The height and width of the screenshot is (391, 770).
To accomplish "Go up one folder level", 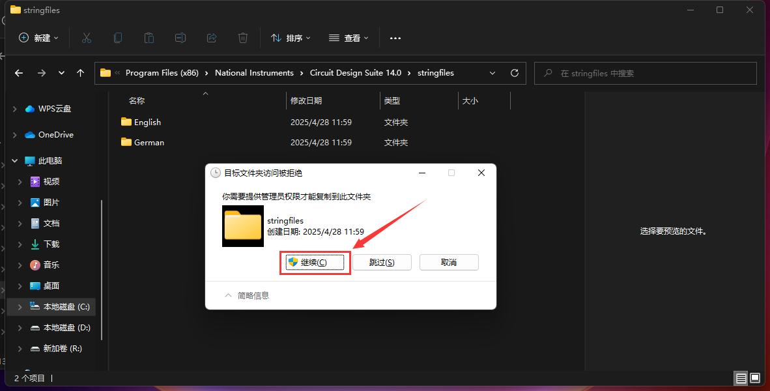I will (x=81, y=73).
